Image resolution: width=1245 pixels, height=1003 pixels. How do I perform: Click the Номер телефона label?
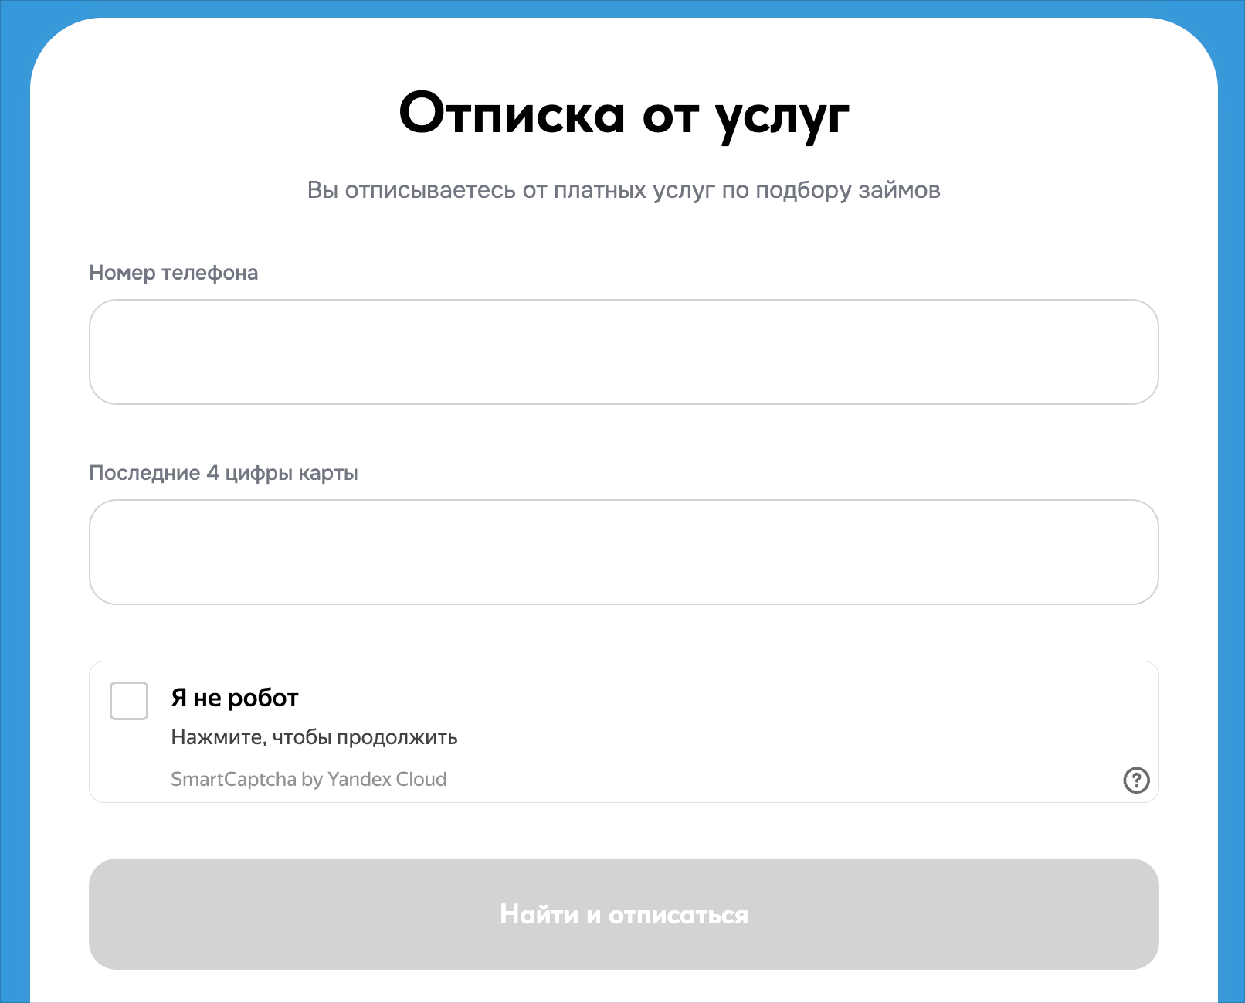click(x=174, y=273)
